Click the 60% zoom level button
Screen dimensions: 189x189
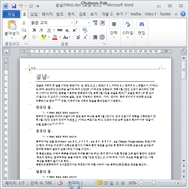click(133, 183)
